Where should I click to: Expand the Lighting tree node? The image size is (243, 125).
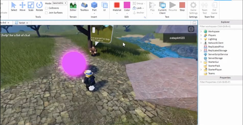click(x=201, y=39)
